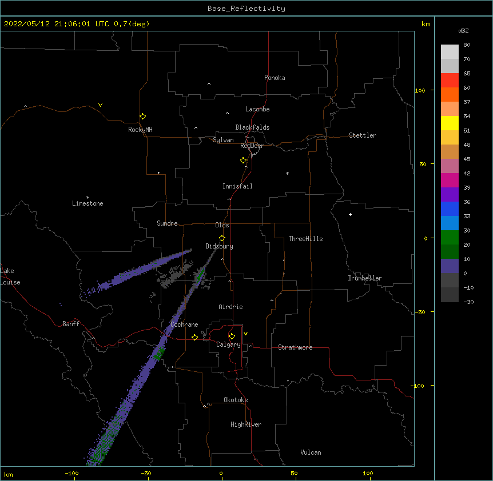
Task: Click the Cochrane city label
Action: click(184, 324)
